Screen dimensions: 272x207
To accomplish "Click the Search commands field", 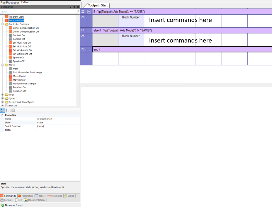I will tap(35, 11).
